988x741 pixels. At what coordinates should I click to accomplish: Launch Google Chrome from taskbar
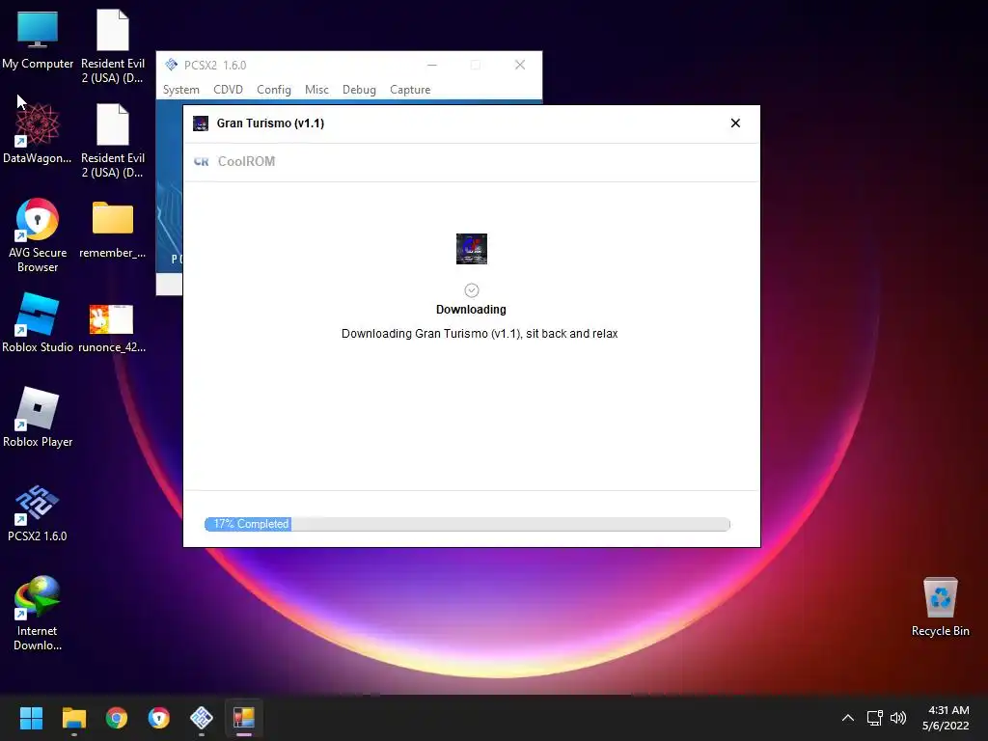(117, 718)
